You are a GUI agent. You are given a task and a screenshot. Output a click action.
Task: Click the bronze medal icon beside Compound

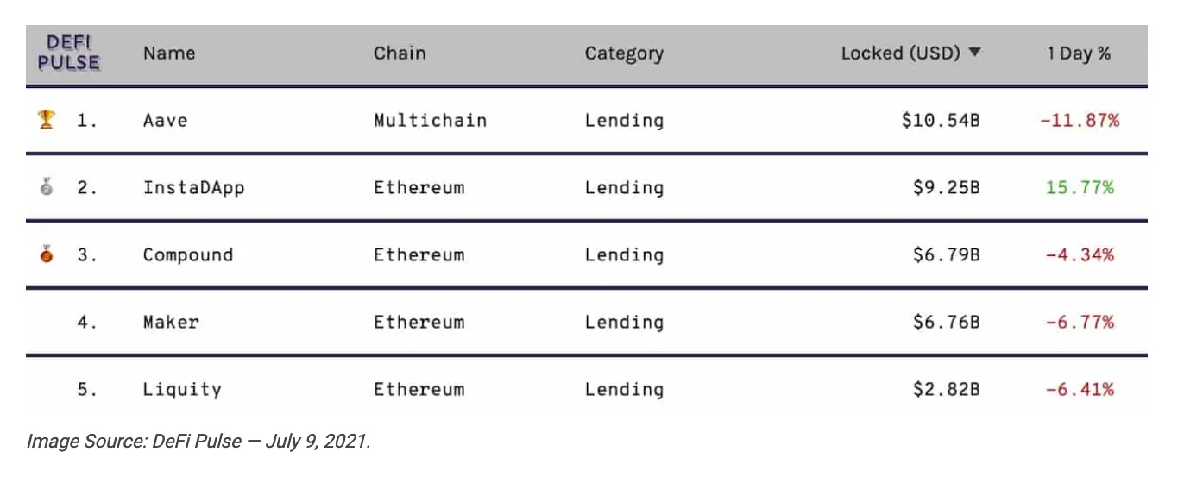pyautogui.click(x=47, y=254)
